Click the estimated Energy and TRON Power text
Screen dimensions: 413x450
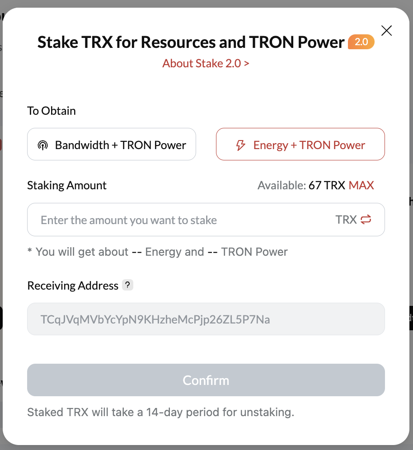(158, 252)
